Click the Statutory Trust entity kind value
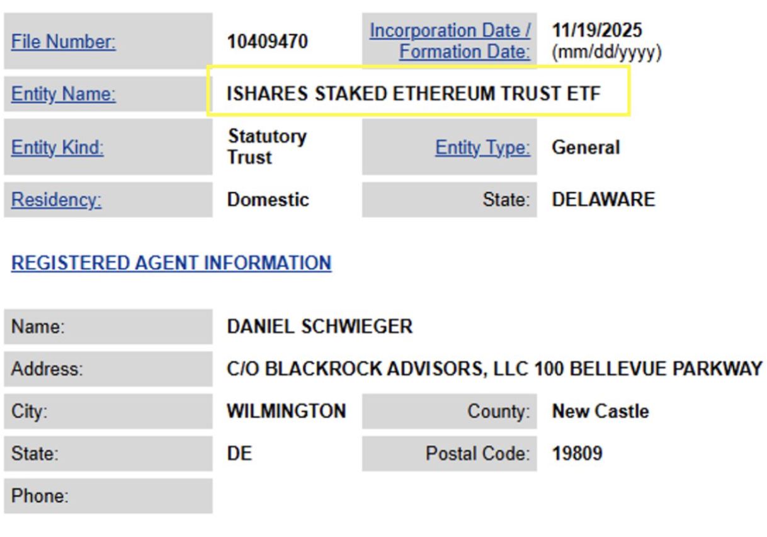This screenshot has width=767, height=537. pyautogui.click(x=267, y=147)
